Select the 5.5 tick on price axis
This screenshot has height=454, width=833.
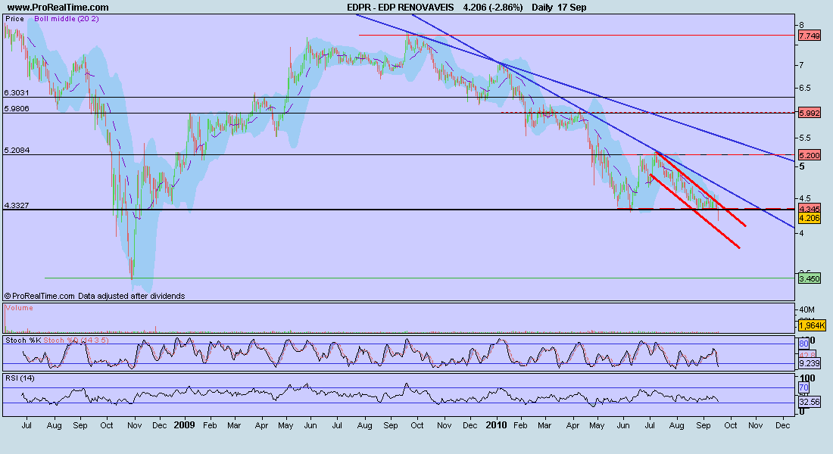(805, 138)
